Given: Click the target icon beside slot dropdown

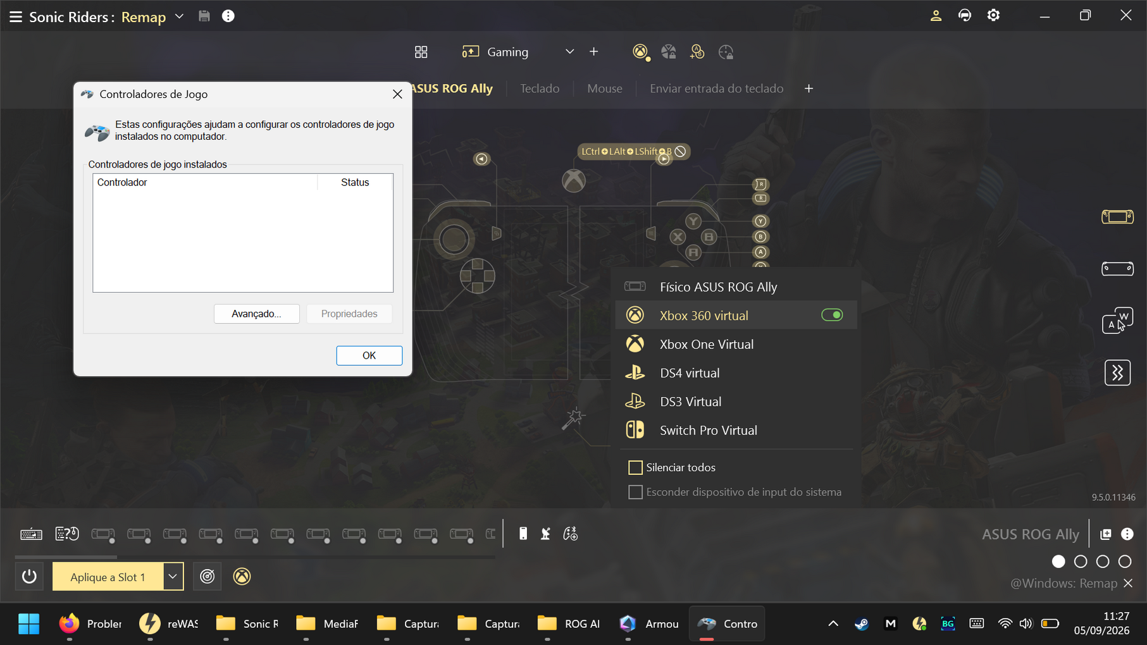Looking at the screenshot, I should click(x=208, y=576).
